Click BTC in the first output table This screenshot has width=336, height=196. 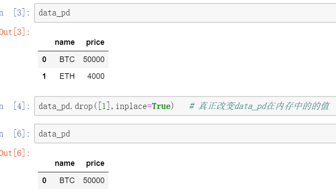coord(67,59)
